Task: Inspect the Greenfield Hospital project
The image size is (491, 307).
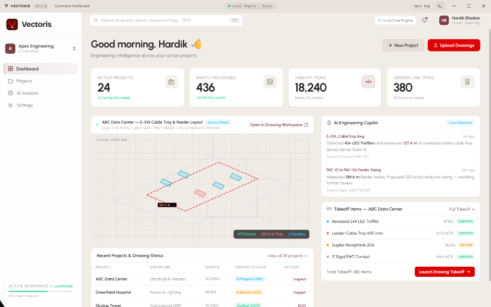Action: [300, 292]
